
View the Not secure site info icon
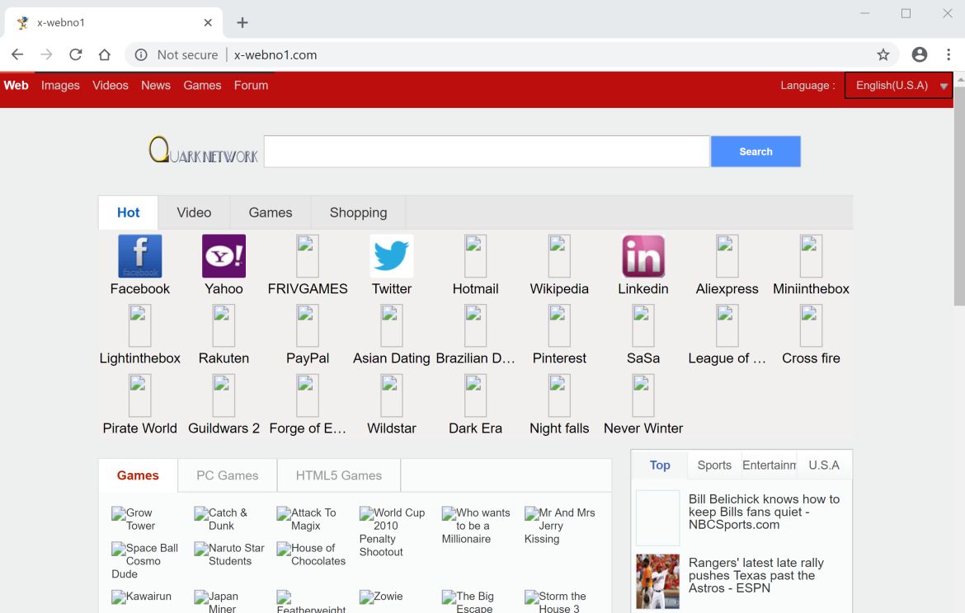pos(141,55)
